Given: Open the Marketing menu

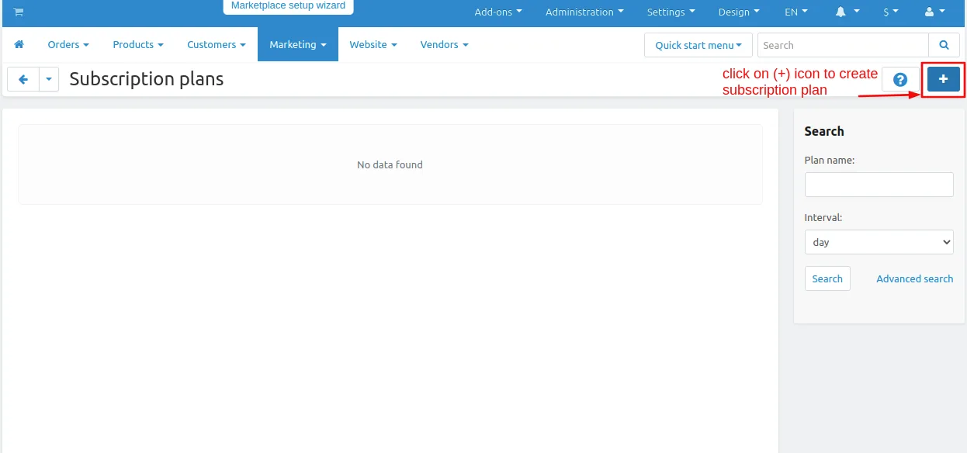Looking at the screenshot, I should (298, 44).
